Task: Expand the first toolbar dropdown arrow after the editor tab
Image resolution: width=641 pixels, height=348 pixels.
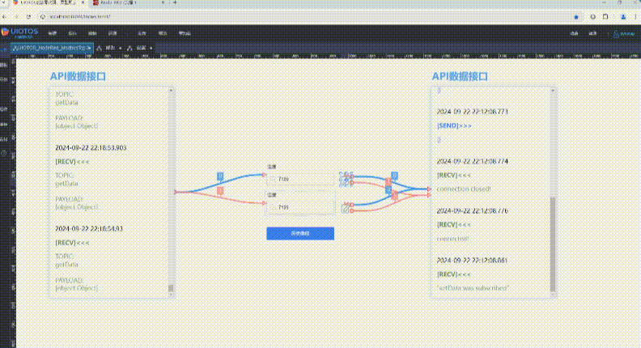Action: click(x=120, y=49)
